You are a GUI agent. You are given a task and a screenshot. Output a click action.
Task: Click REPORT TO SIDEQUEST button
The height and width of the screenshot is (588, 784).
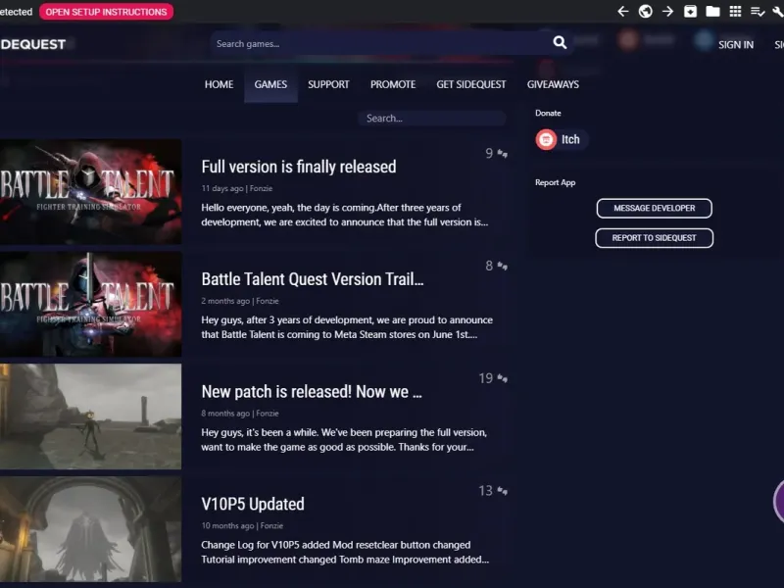(x=654, y=238)
